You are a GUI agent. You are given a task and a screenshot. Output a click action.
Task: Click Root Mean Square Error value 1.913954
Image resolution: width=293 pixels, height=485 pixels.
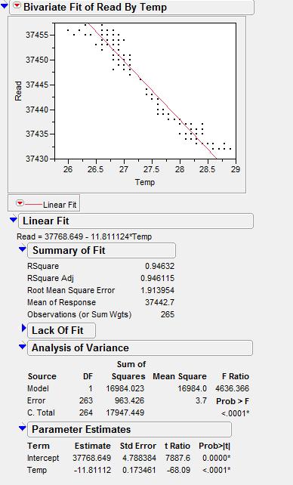(x=157, y=290)
